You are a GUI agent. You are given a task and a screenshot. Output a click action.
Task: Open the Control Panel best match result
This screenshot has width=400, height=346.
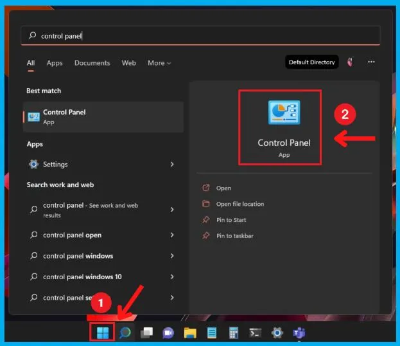click(x=103, y=117)
